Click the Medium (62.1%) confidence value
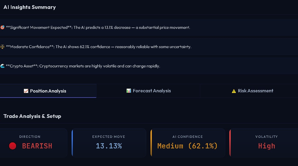Viewport: 298px width, 166px height. click(x=187, y=146)
